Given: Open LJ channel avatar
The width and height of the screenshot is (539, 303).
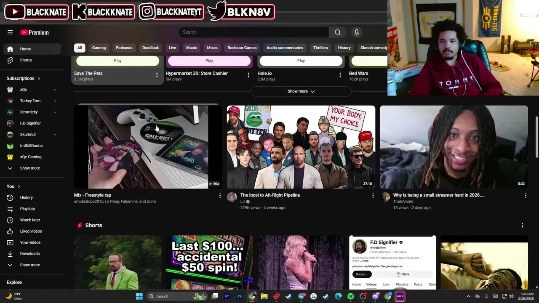Looking at the screenshot, I should pos(232,197).
